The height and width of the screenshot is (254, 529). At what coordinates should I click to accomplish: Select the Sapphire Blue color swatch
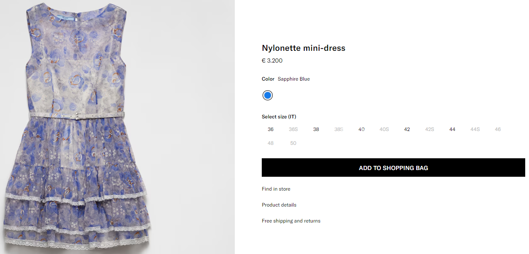click(267, 95)
